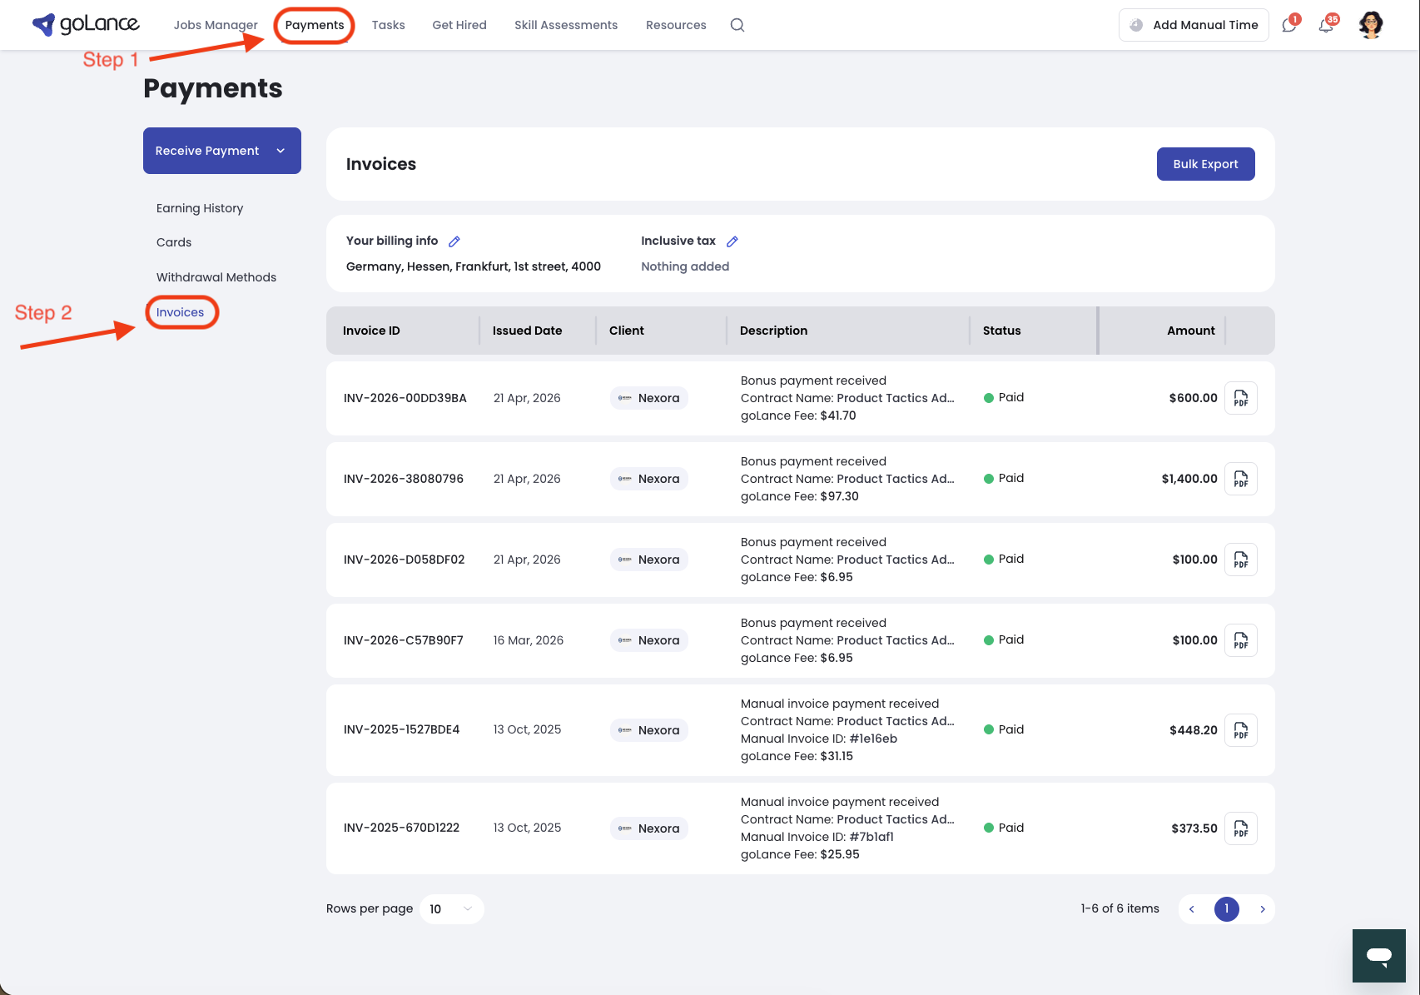
Task: Open the notifications bell icon
Action: 1326,25
